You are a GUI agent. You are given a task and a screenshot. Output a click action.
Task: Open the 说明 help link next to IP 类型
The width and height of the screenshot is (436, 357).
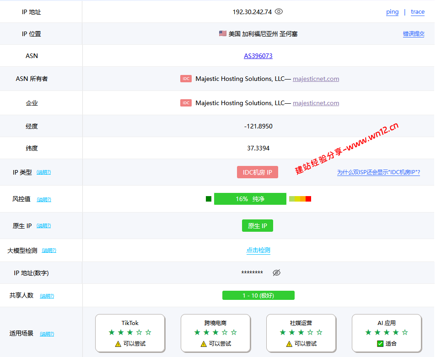point(43,172)
